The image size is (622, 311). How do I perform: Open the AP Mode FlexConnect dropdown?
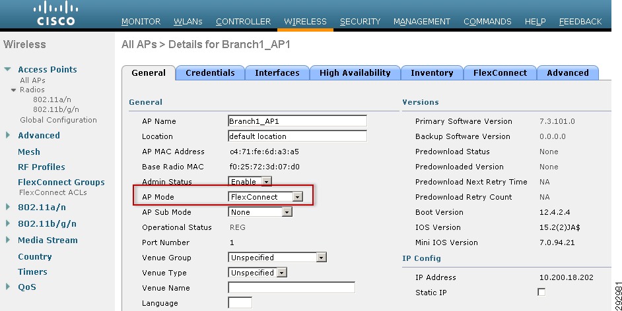pyautogui.click(x=265, y=196)
